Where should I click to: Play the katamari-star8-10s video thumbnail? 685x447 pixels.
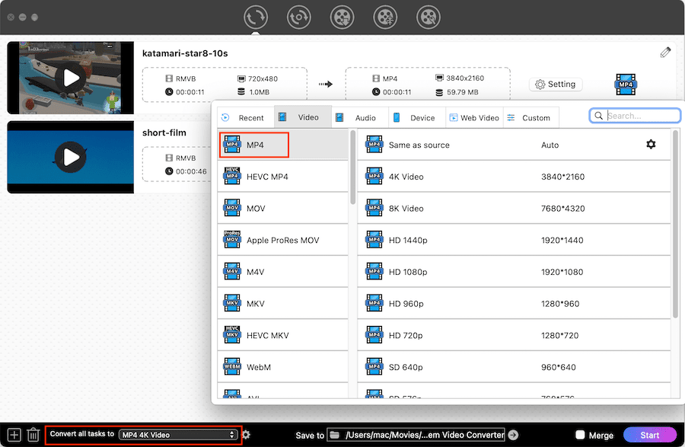71,78
